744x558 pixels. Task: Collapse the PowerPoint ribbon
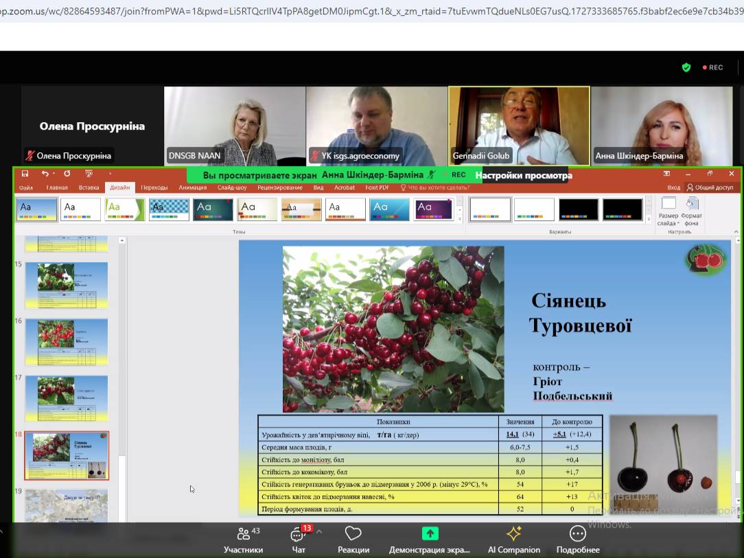pyautogui.click(x=736, y=231)
